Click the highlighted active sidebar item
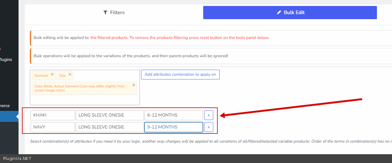 (x=8, y=116)
